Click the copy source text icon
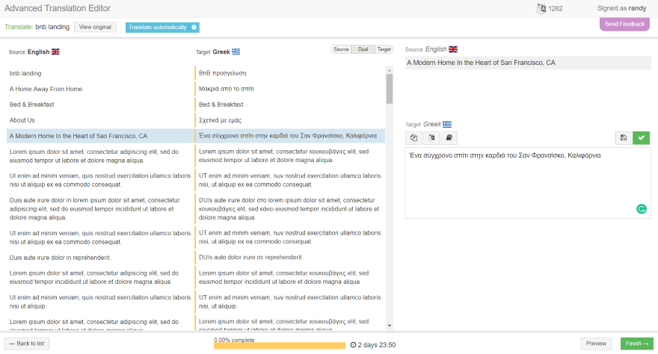 pos(414,138)
